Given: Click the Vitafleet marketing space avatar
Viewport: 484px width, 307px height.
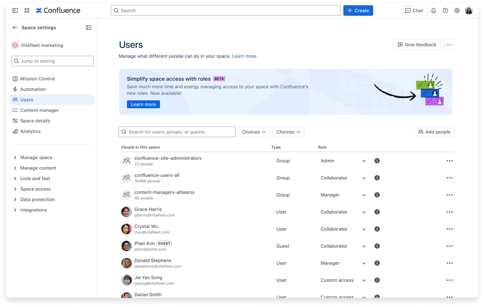Looking at the screenshot, I should (15, 45).
